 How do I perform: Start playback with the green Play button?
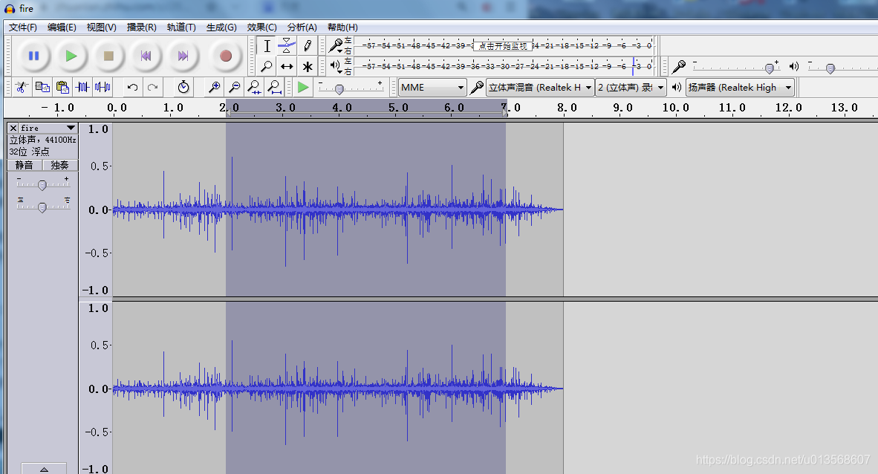pos(71,56)
